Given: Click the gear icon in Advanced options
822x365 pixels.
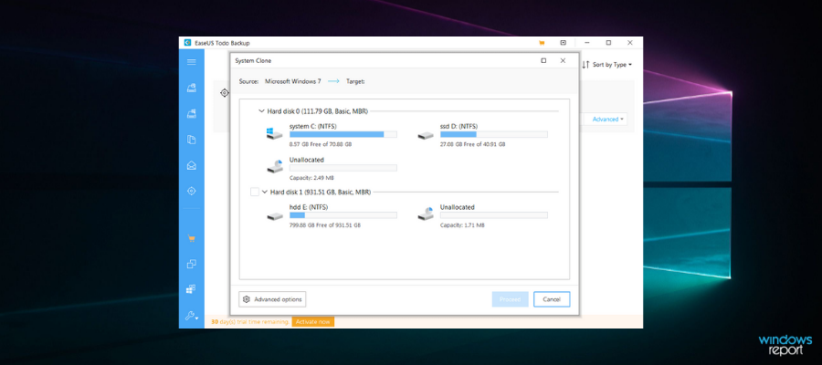Looking at the screenshot, I should coord(247,299).
